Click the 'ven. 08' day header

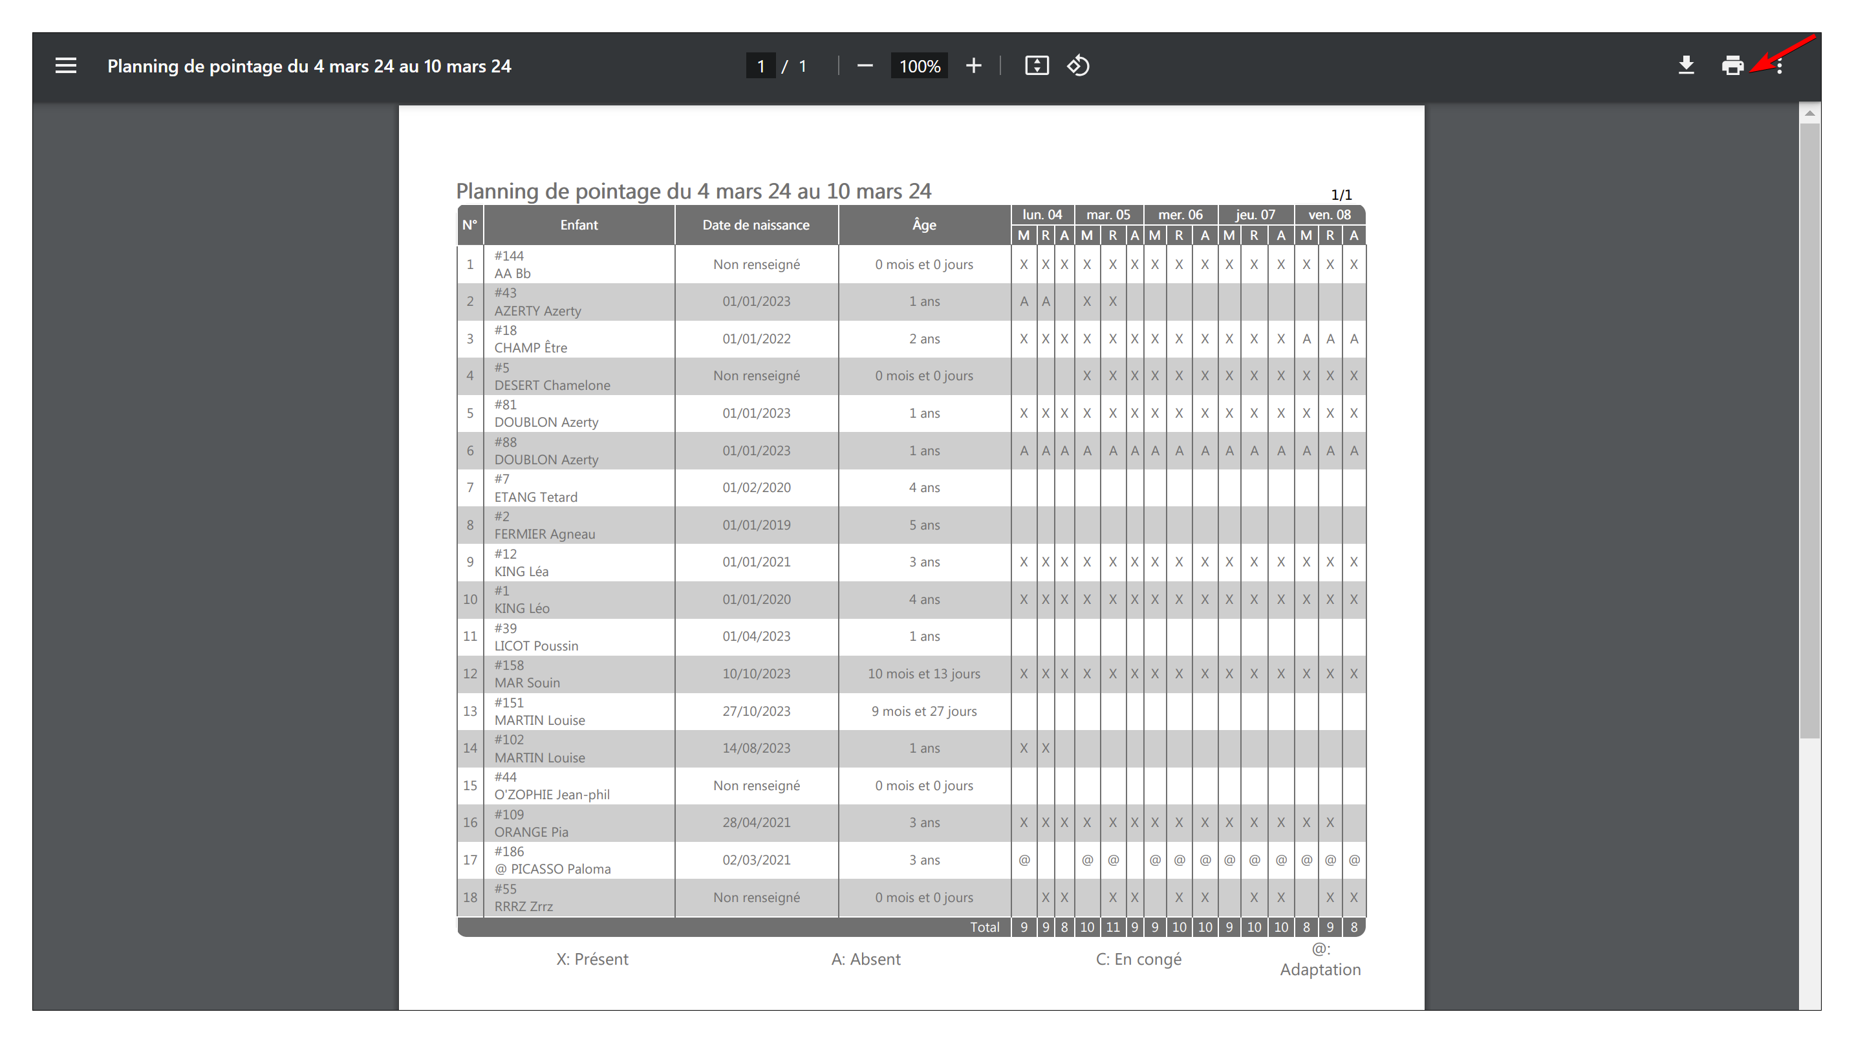(x=1330, y=215)
